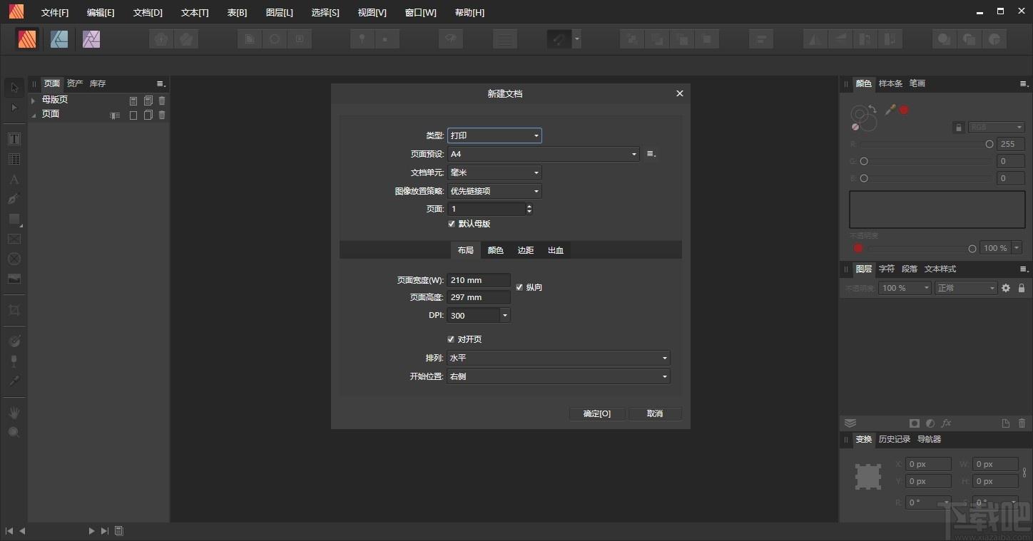1033x541 pixels.
Task: Open the 图层[L] menu
Action: tap(279, 13)
